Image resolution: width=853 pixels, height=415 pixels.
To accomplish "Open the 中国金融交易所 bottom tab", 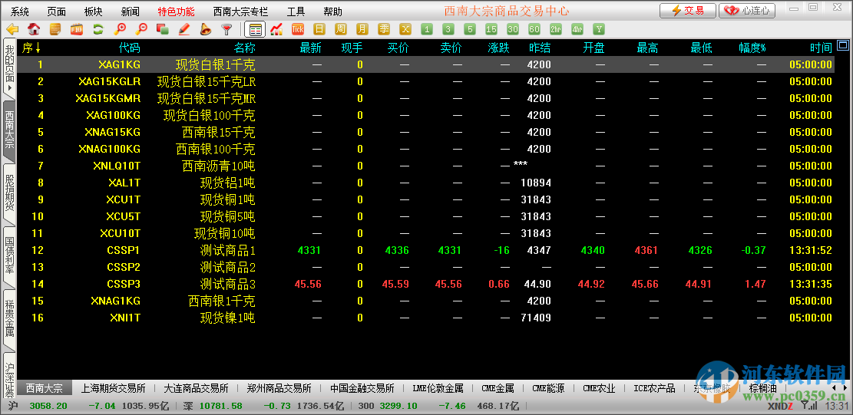I will [362, 388].
